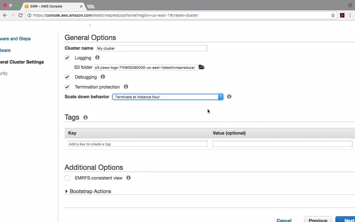Click Termination protection info icon
Viewport: 355px width, 222px height.
pyautogui.click(x=126, y=87)
